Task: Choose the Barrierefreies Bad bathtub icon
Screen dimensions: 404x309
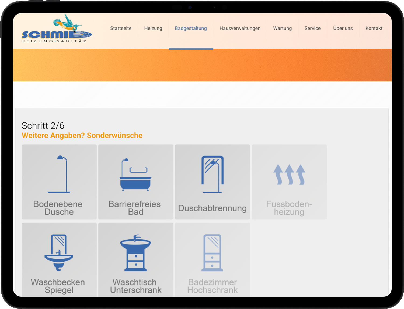Action: point(135,175)
